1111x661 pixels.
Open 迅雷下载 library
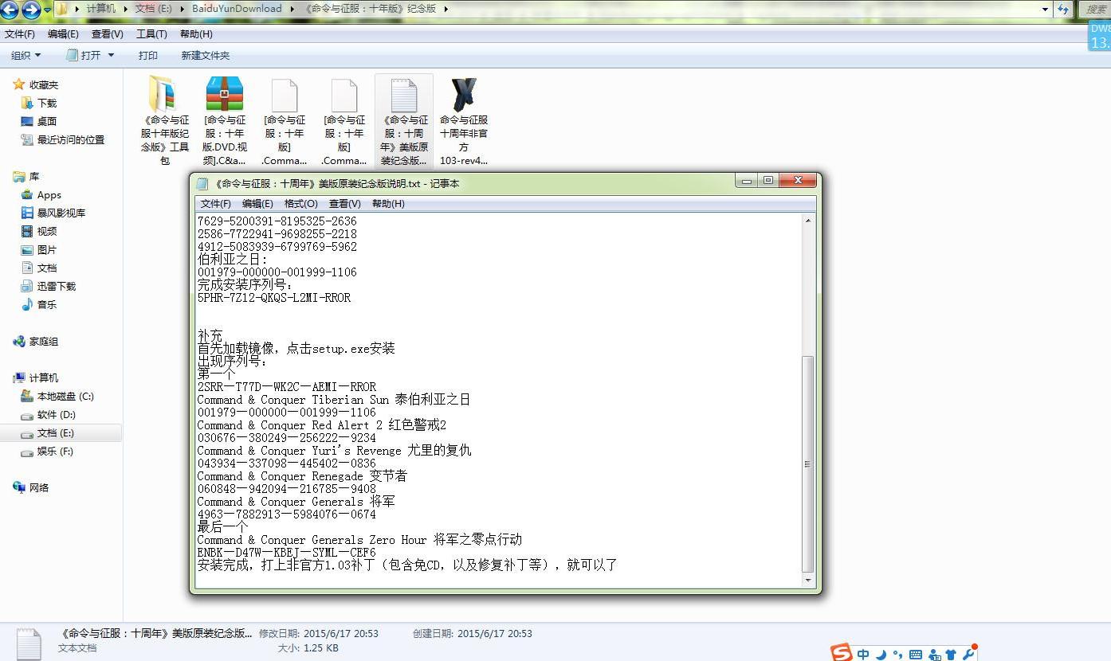point(49,286)
